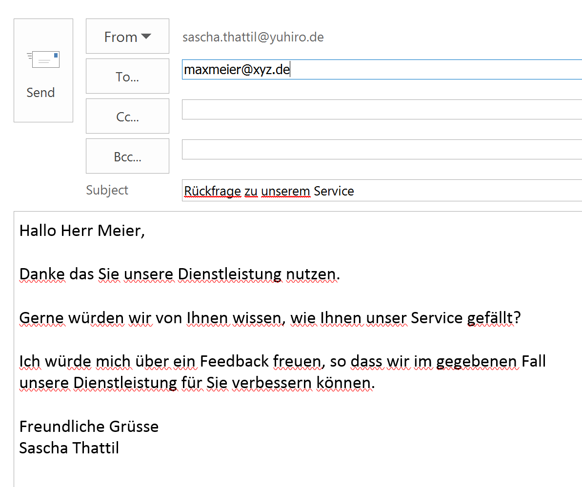Image resolution: width=582 pixels, height=487 pixels.
Task: Open the Cc... address book button
Action: click(x=127, y=117)
